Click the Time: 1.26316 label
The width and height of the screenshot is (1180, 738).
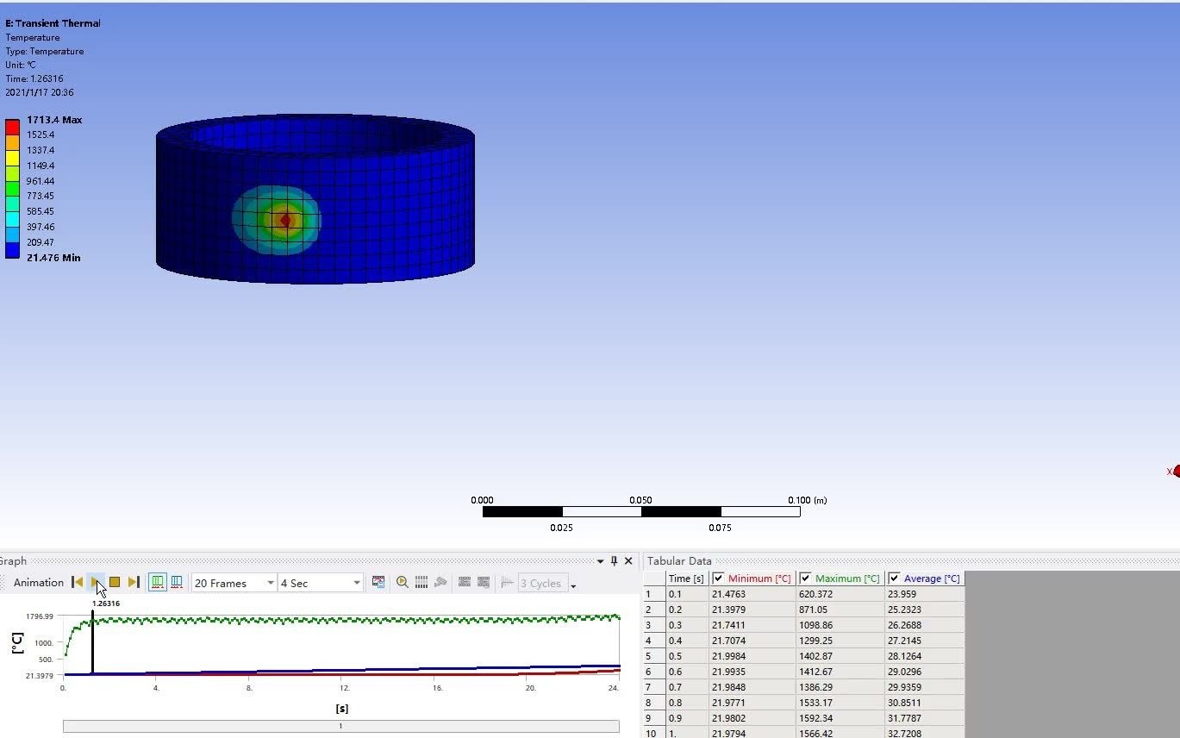click(34, 78)
